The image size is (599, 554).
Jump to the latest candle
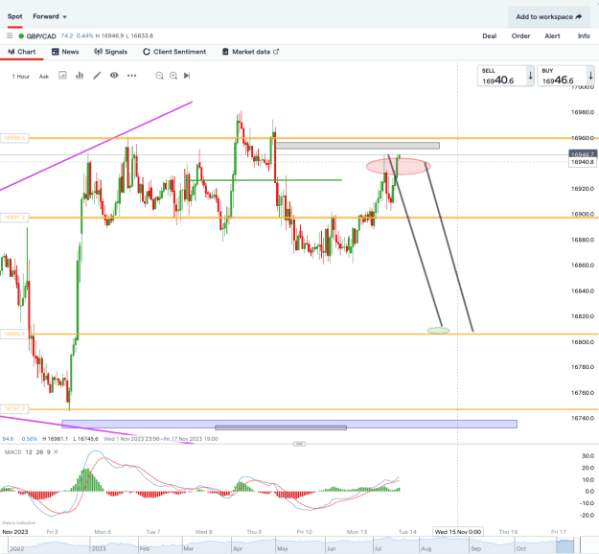187,76
